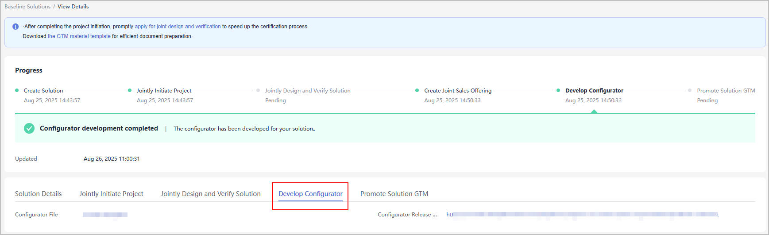
Task: Open the blurred Configurator File link
Action: pyautogui.click(x=105, y=215)
